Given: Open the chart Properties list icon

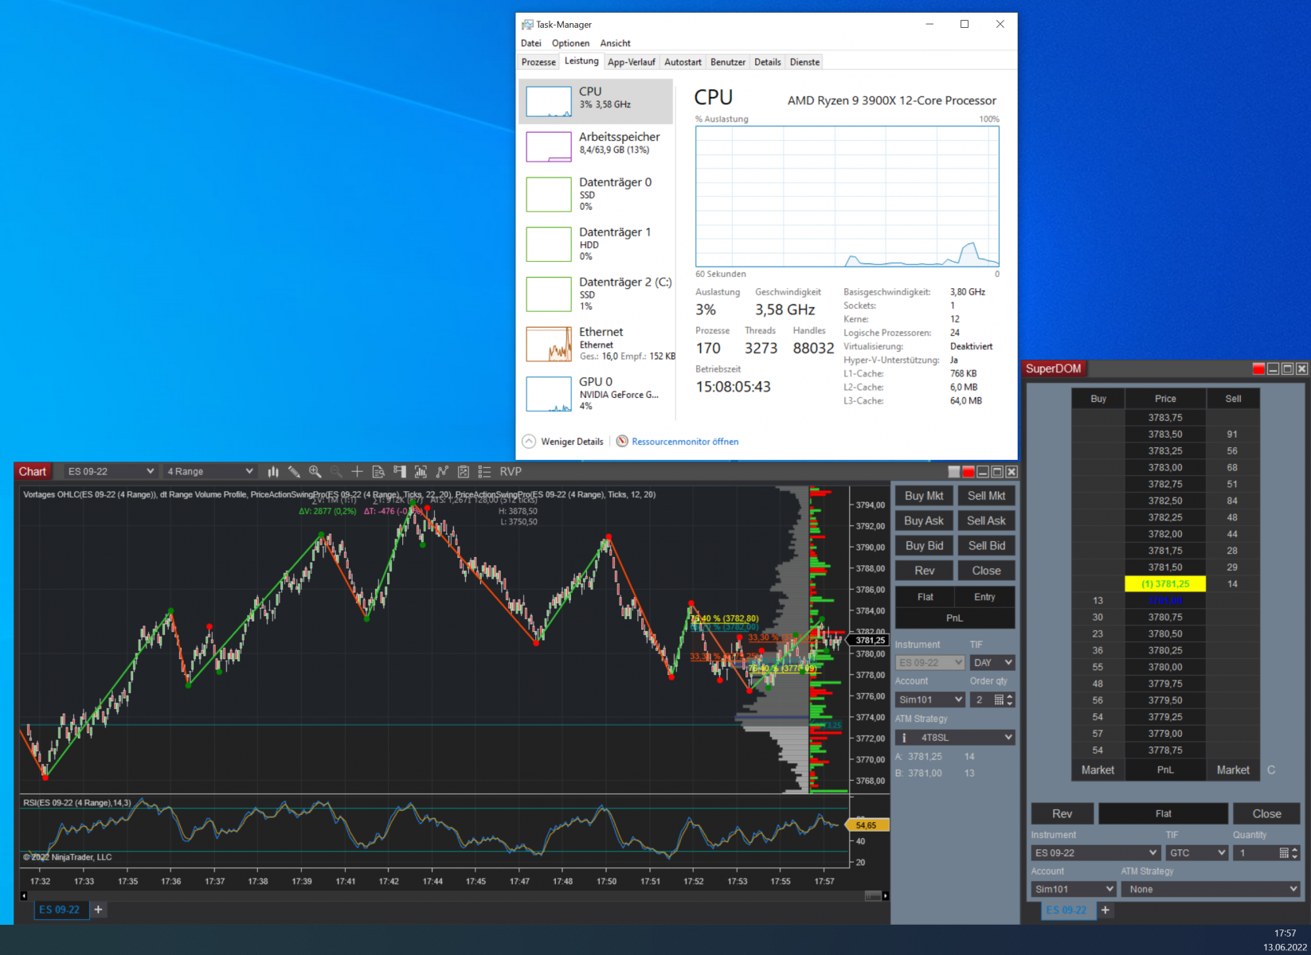Looking at the screenshot, I should [x=484, y=472].
